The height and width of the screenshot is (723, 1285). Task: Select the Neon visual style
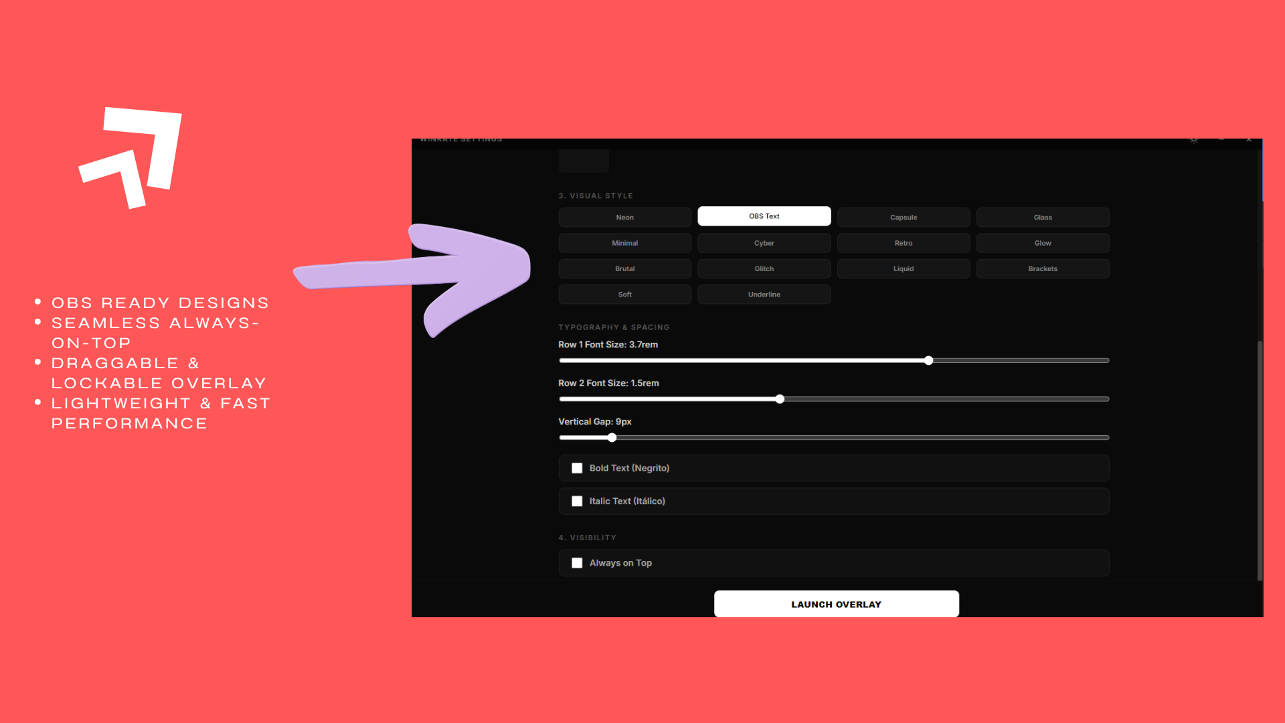point(624,218)
